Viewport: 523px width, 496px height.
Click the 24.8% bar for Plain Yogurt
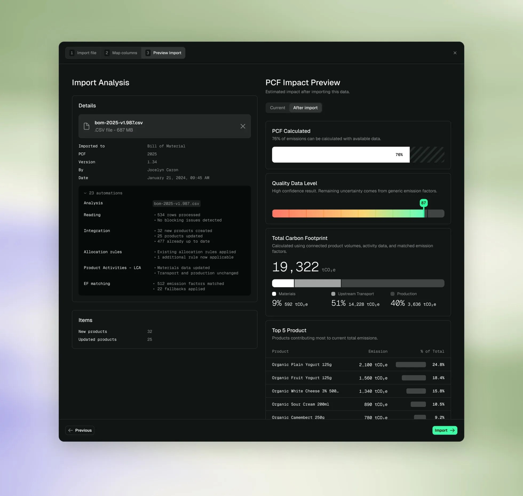coord(411,365)
